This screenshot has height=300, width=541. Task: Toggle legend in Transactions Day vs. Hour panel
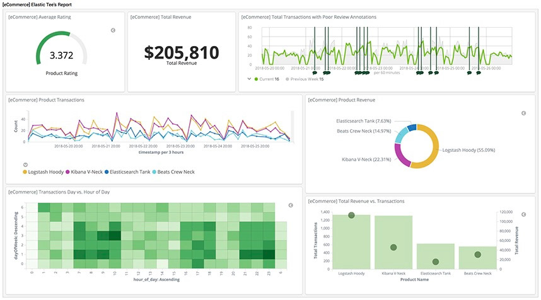pyautogui.click(x=291, y=205)
